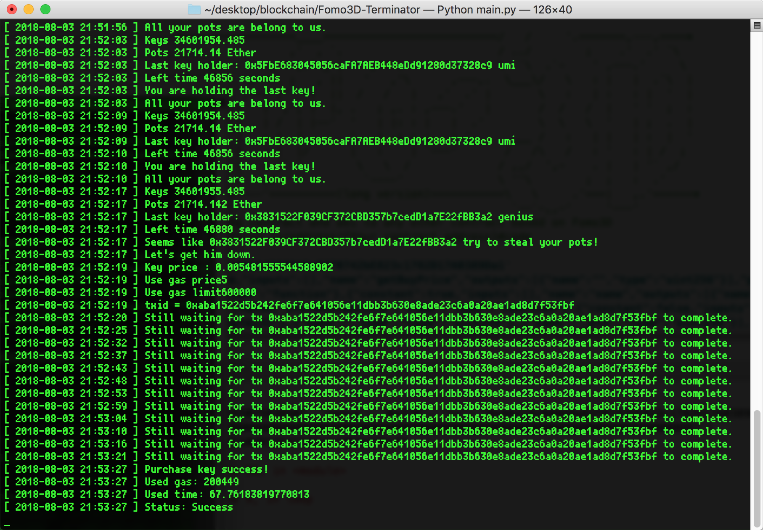This screenshot has width=763, height=530.
Task: Click 'Still waiting for tx' line at 21:53:21
Action: 368,456
